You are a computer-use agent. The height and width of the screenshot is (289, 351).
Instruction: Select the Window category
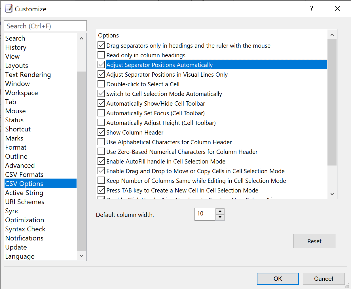41,83
